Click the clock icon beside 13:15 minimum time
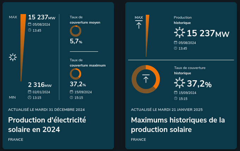 tap(30, 97)
